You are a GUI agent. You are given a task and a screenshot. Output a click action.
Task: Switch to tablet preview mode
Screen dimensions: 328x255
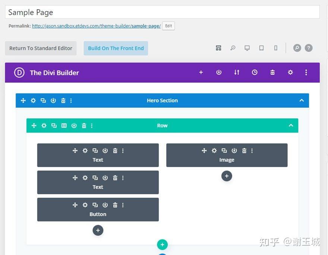(x=261, y=48)
